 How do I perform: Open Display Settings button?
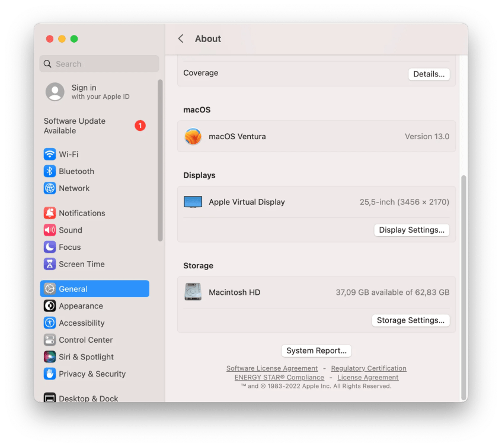pyautogui.click(x=411, y=230)
